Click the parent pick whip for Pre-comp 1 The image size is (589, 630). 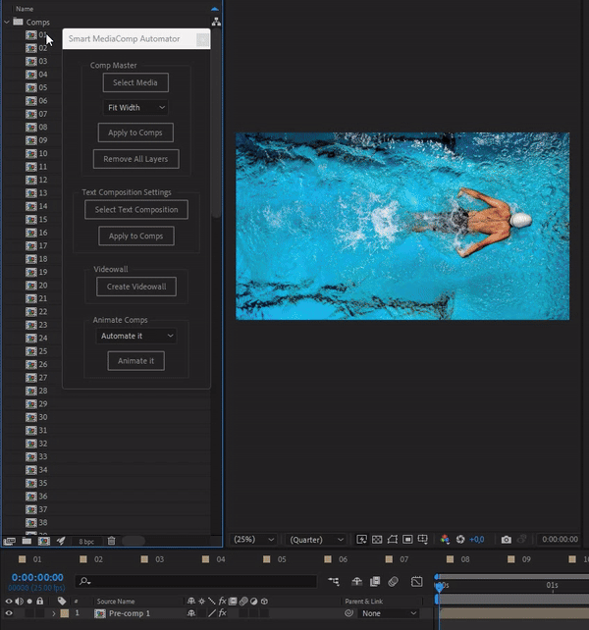click(x=348, y=613)
